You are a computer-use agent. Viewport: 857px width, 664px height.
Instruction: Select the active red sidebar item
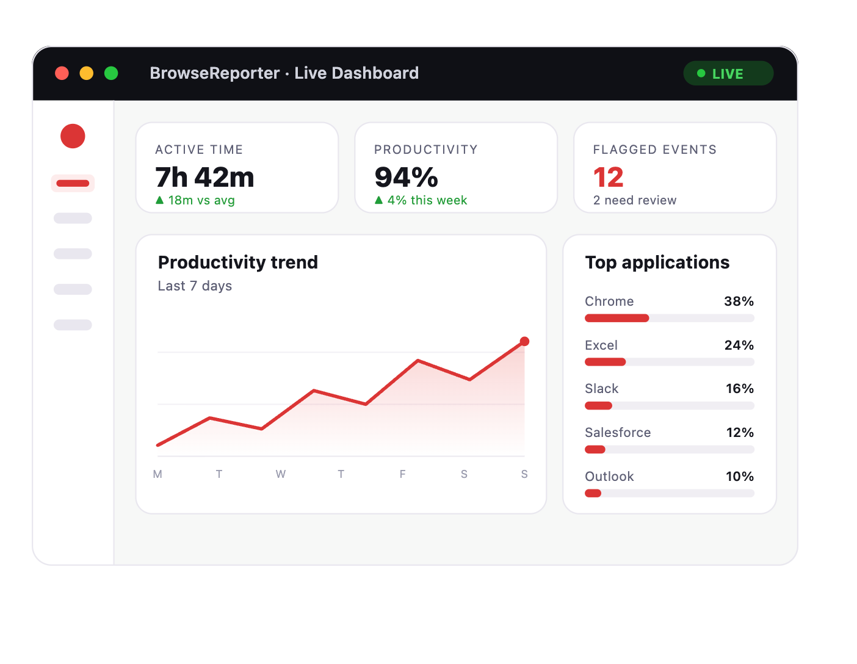pyautogui.click(x=73, y=183)
